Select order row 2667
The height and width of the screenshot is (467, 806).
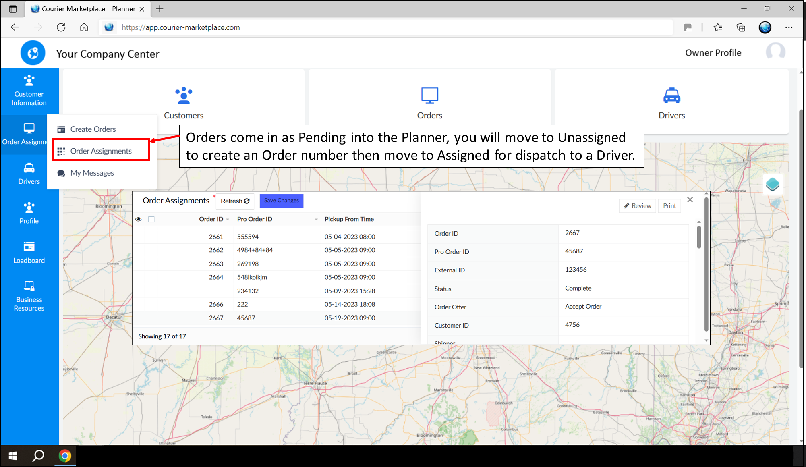pyautogui.click(x=277, y=318)
